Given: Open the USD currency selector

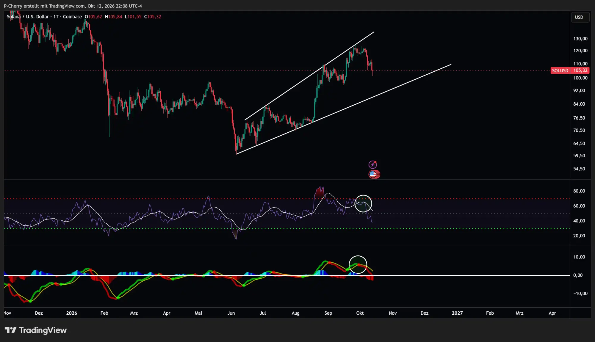Looking at the screenshot, I should (x=580, y=17).
